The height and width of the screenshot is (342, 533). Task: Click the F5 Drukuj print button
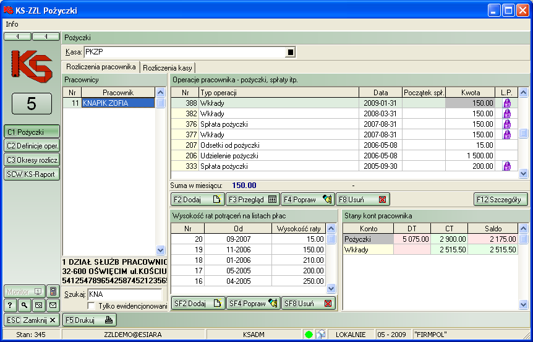[88, 320]
